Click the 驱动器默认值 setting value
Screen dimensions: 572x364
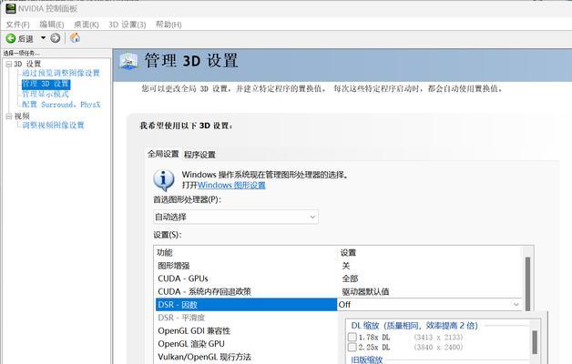click(x=365, y=291)
